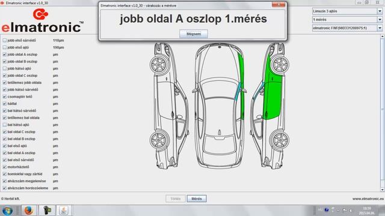Image resolution: width=385 pixels, height=216 pixels.
Task: Check jobb hátsó ajtó checkbox
Action: pos(4,68)
